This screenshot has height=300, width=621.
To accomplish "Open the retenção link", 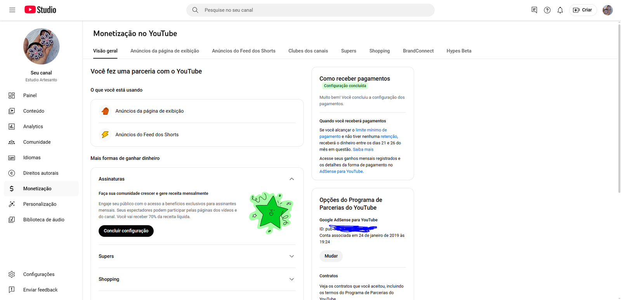I will pyautogui.click(x=389, y=137).
